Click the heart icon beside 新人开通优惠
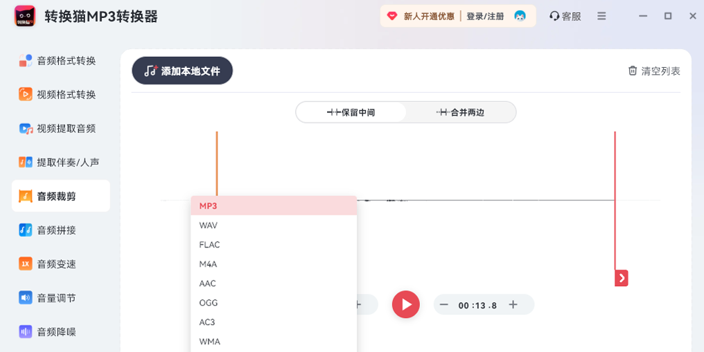 [x=392, y=16]
